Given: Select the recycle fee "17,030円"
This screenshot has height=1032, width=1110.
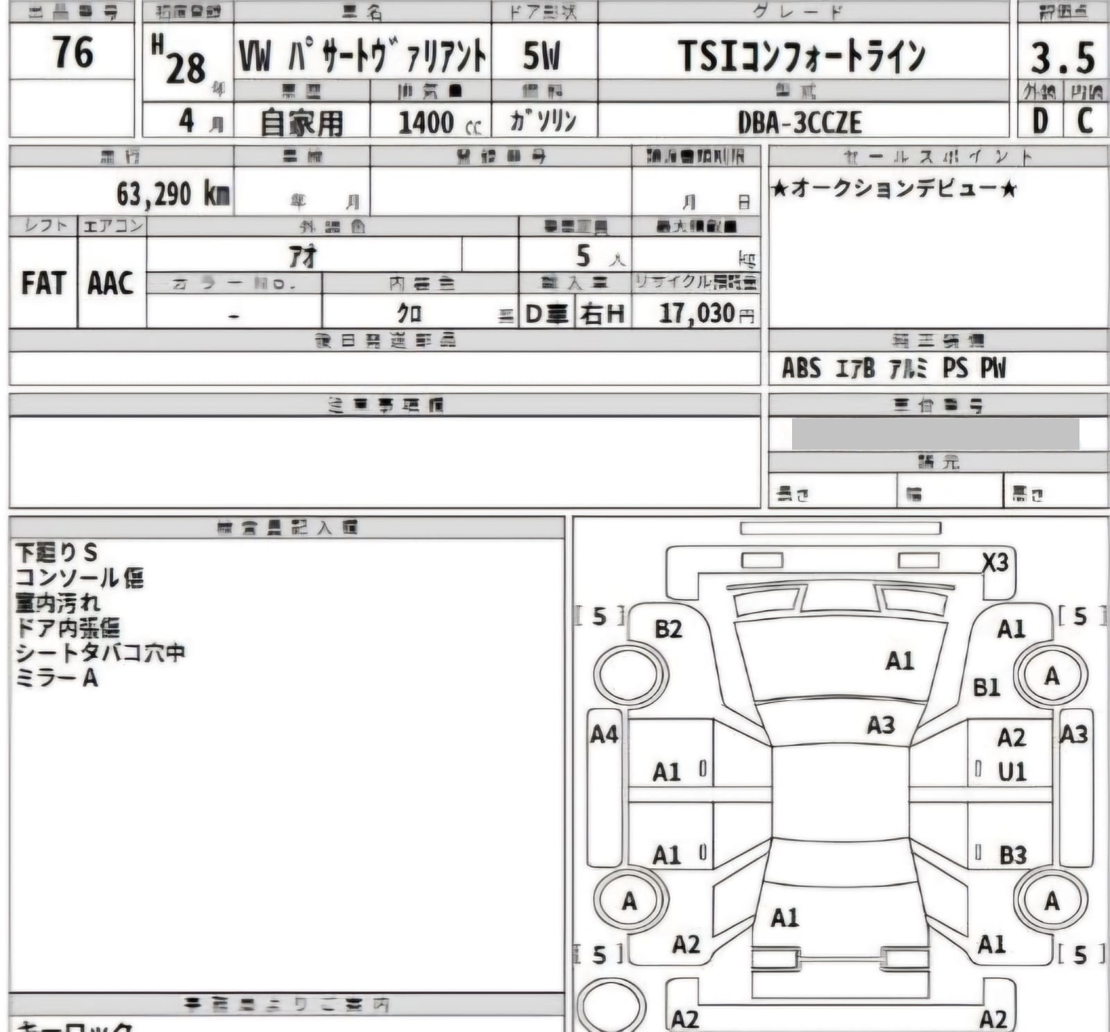Looking at the screenshot, I should 706,314.
